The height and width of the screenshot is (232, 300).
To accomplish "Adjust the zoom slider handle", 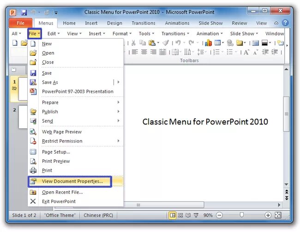I will [x=242, y=215].
